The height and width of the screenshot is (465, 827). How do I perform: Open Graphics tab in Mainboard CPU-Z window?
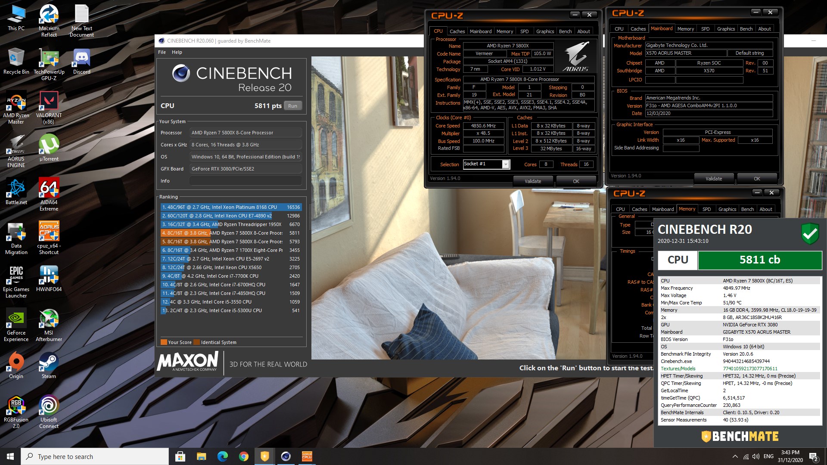coord(726,29)
